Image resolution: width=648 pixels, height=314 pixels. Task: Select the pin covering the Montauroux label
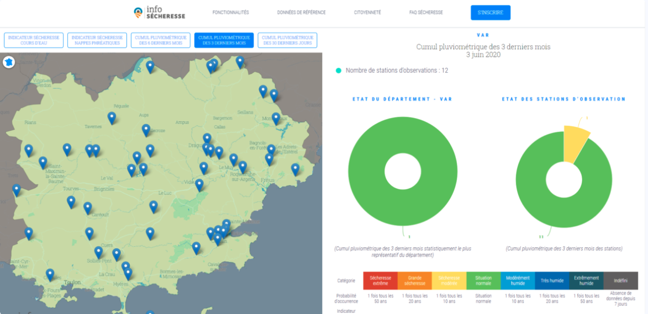(x=276, y=119)
